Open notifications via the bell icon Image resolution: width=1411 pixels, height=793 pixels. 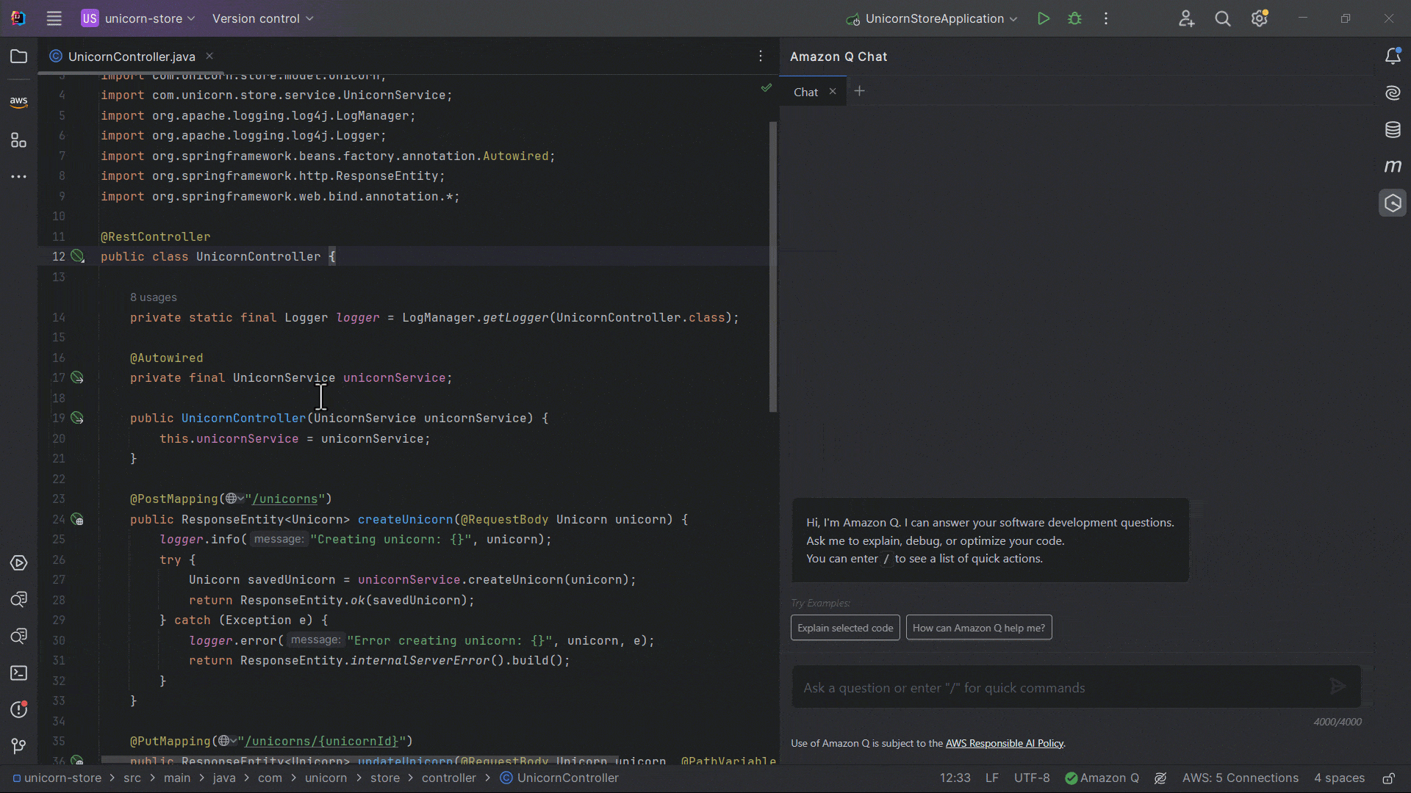[1393, 56]
